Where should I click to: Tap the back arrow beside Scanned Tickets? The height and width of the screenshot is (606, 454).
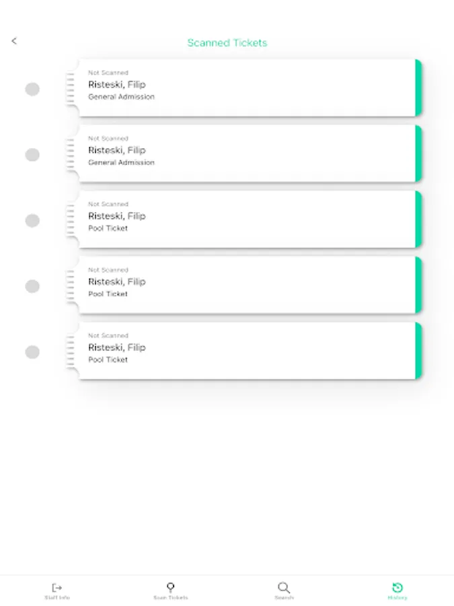pos(14,41)
